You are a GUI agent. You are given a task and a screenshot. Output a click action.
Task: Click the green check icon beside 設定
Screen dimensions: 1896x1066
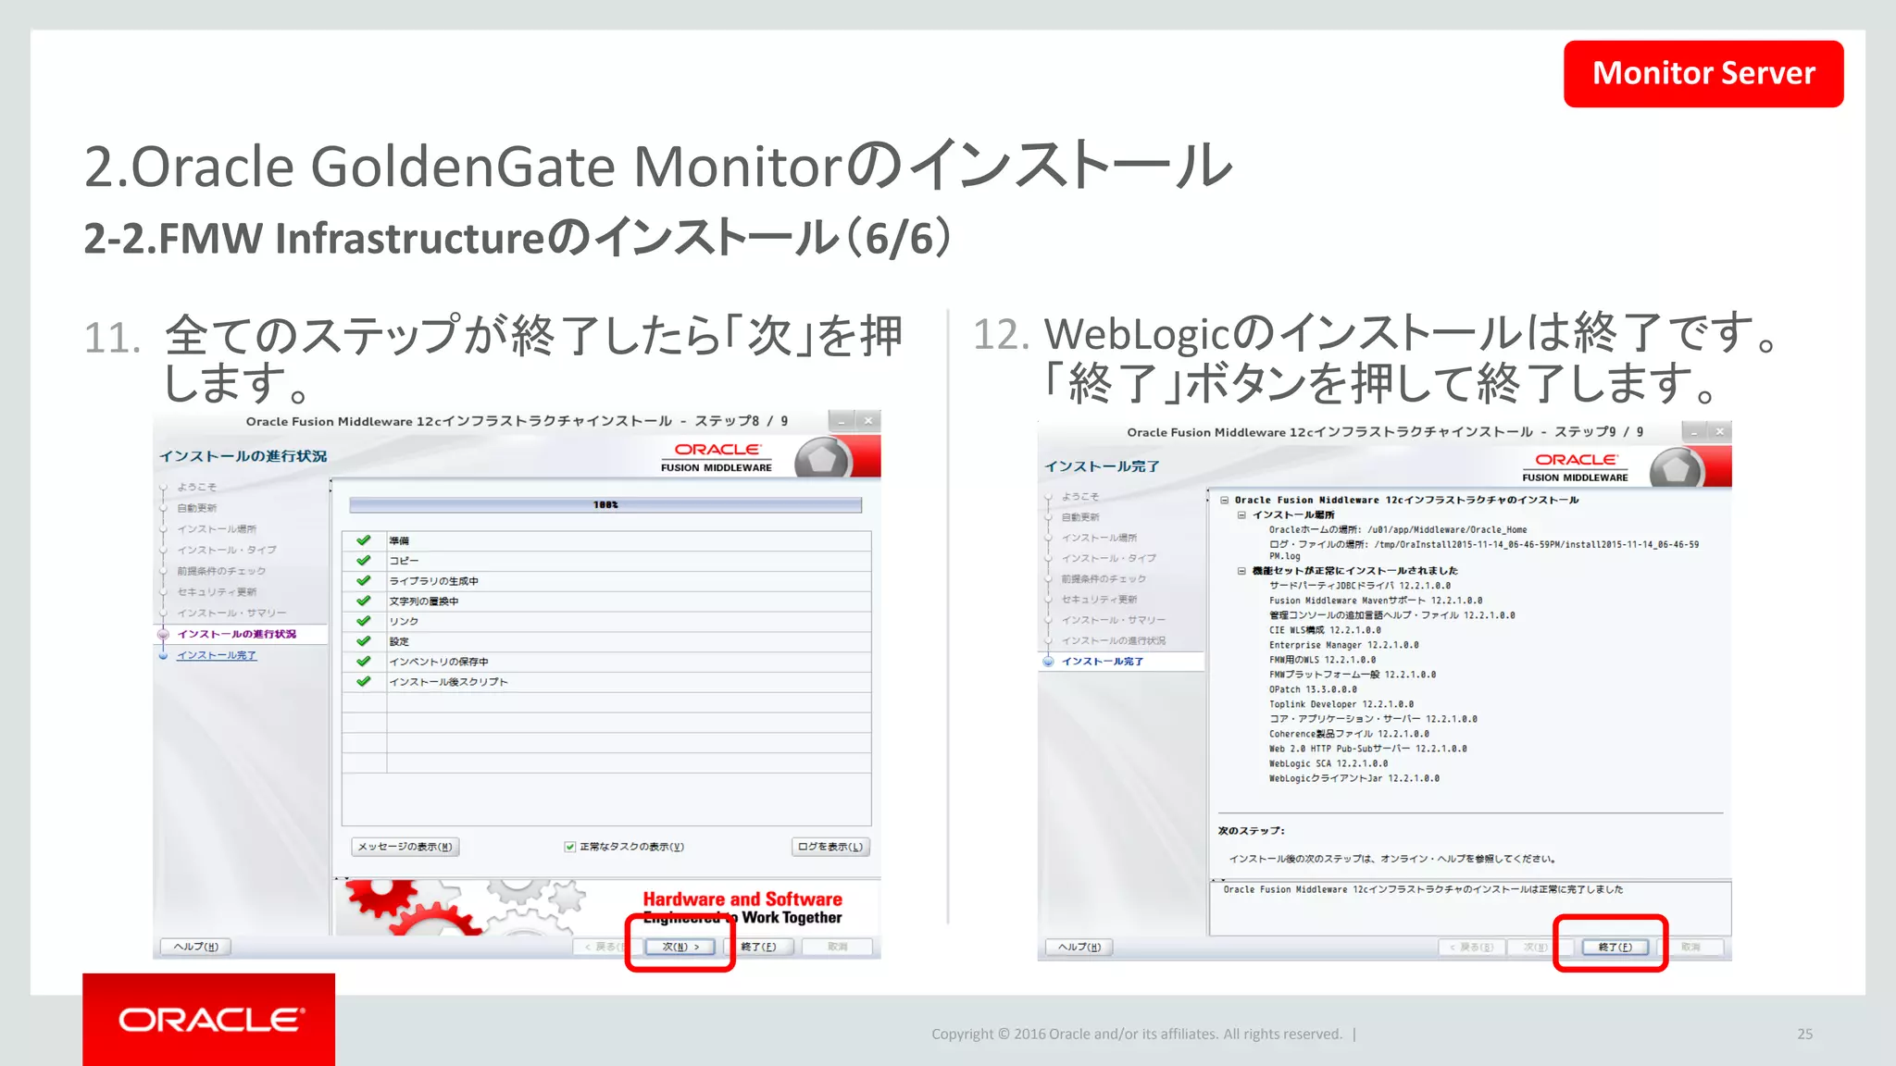[364, 641]
